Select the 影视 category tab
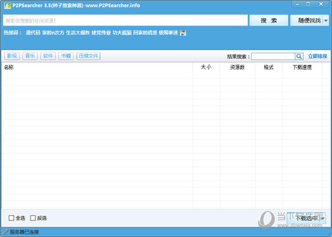Image resolution: width=332 pixels, height=237 pixels. pos(12,56)
